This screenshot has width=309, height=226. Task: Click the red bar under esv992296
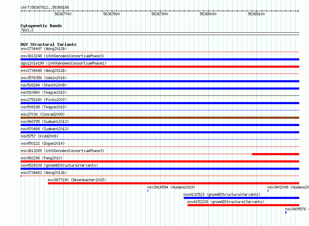160,161
